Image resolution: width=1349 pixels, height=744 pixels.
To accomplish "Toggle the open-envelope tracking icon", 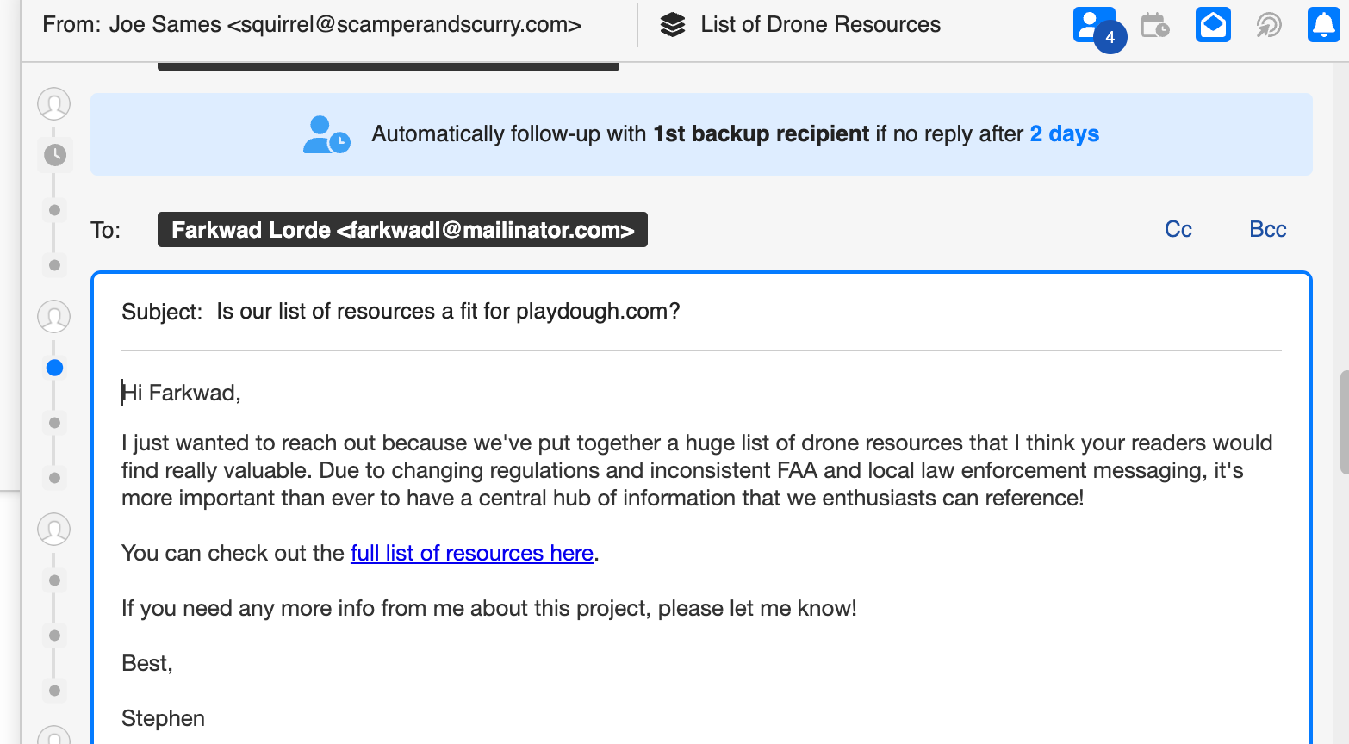I will point(1213,25).
